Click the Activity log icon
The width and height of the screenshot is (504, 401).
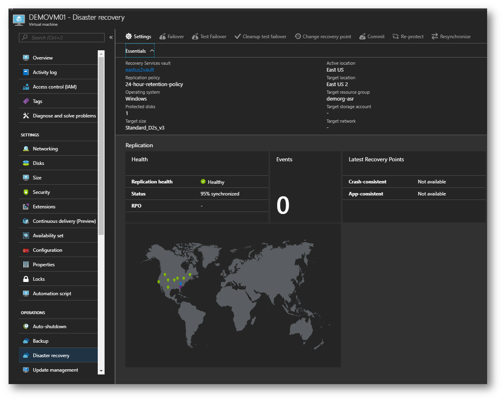pyautogui.click(x=26, y=72)
